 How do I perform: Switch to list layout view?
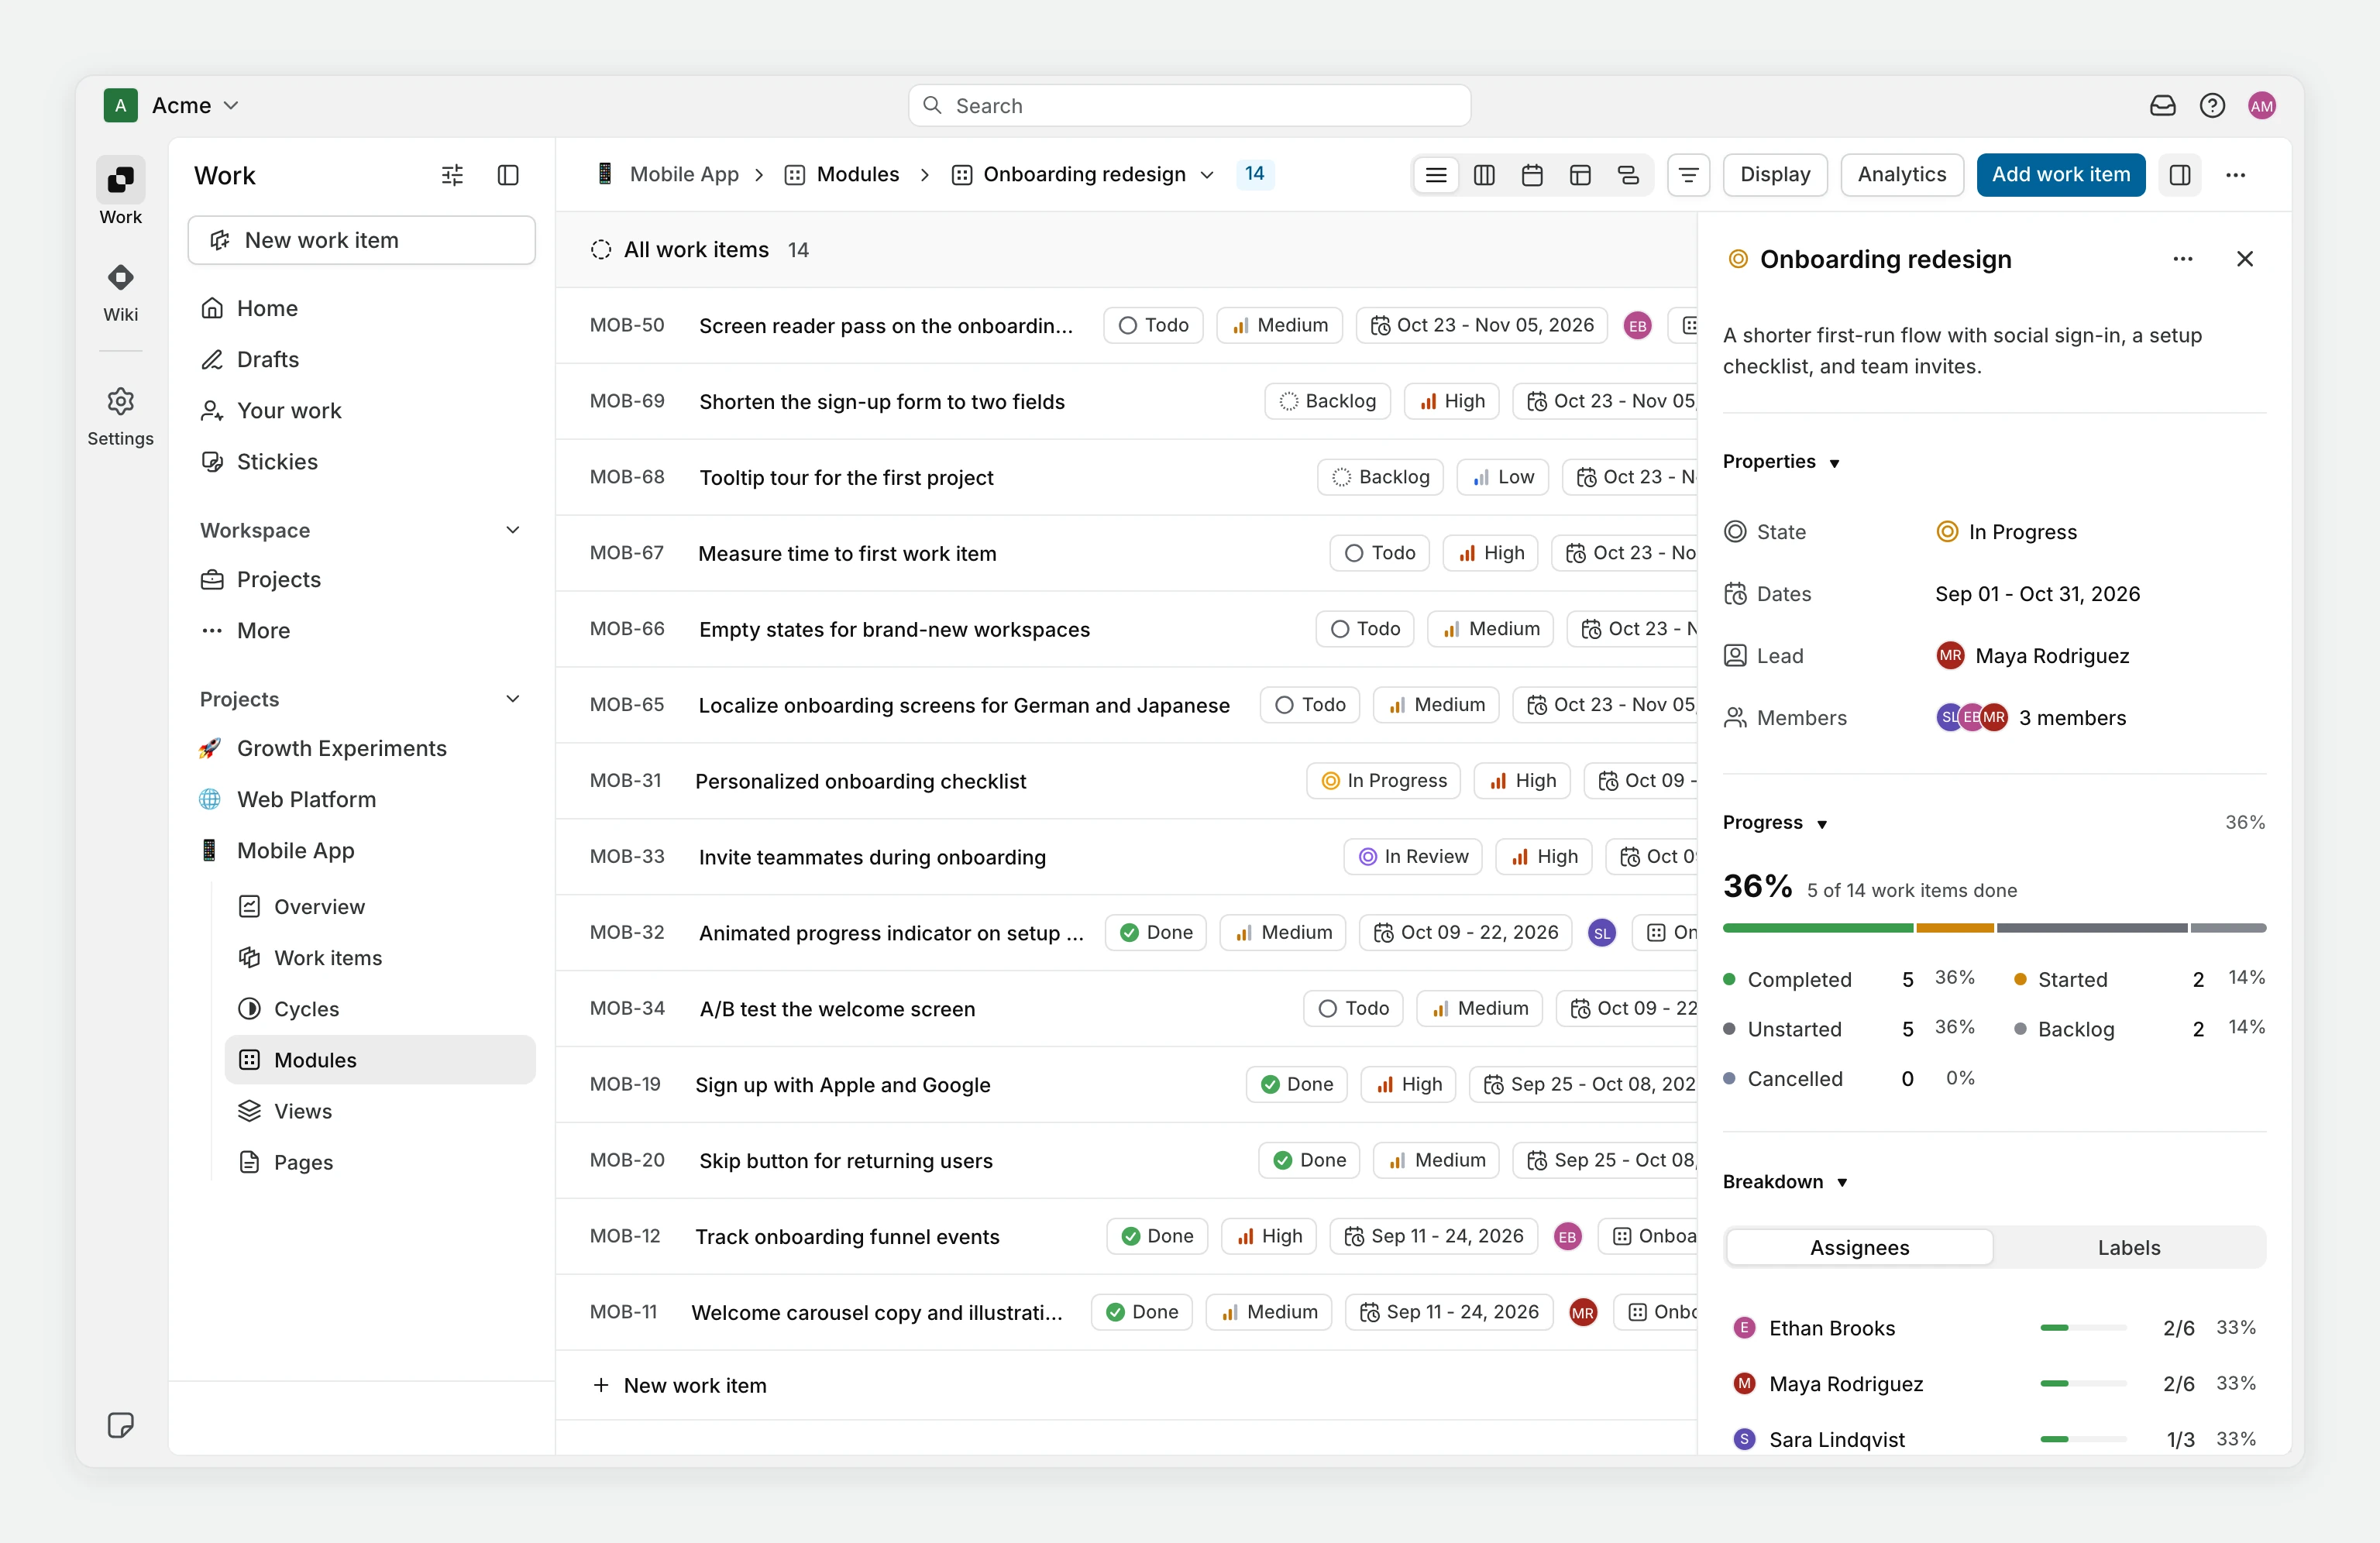coord(1436,175)
